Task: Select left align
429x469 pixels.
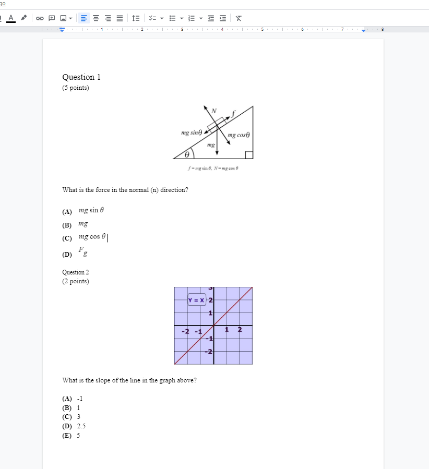Action: click(x=84, y=18)
